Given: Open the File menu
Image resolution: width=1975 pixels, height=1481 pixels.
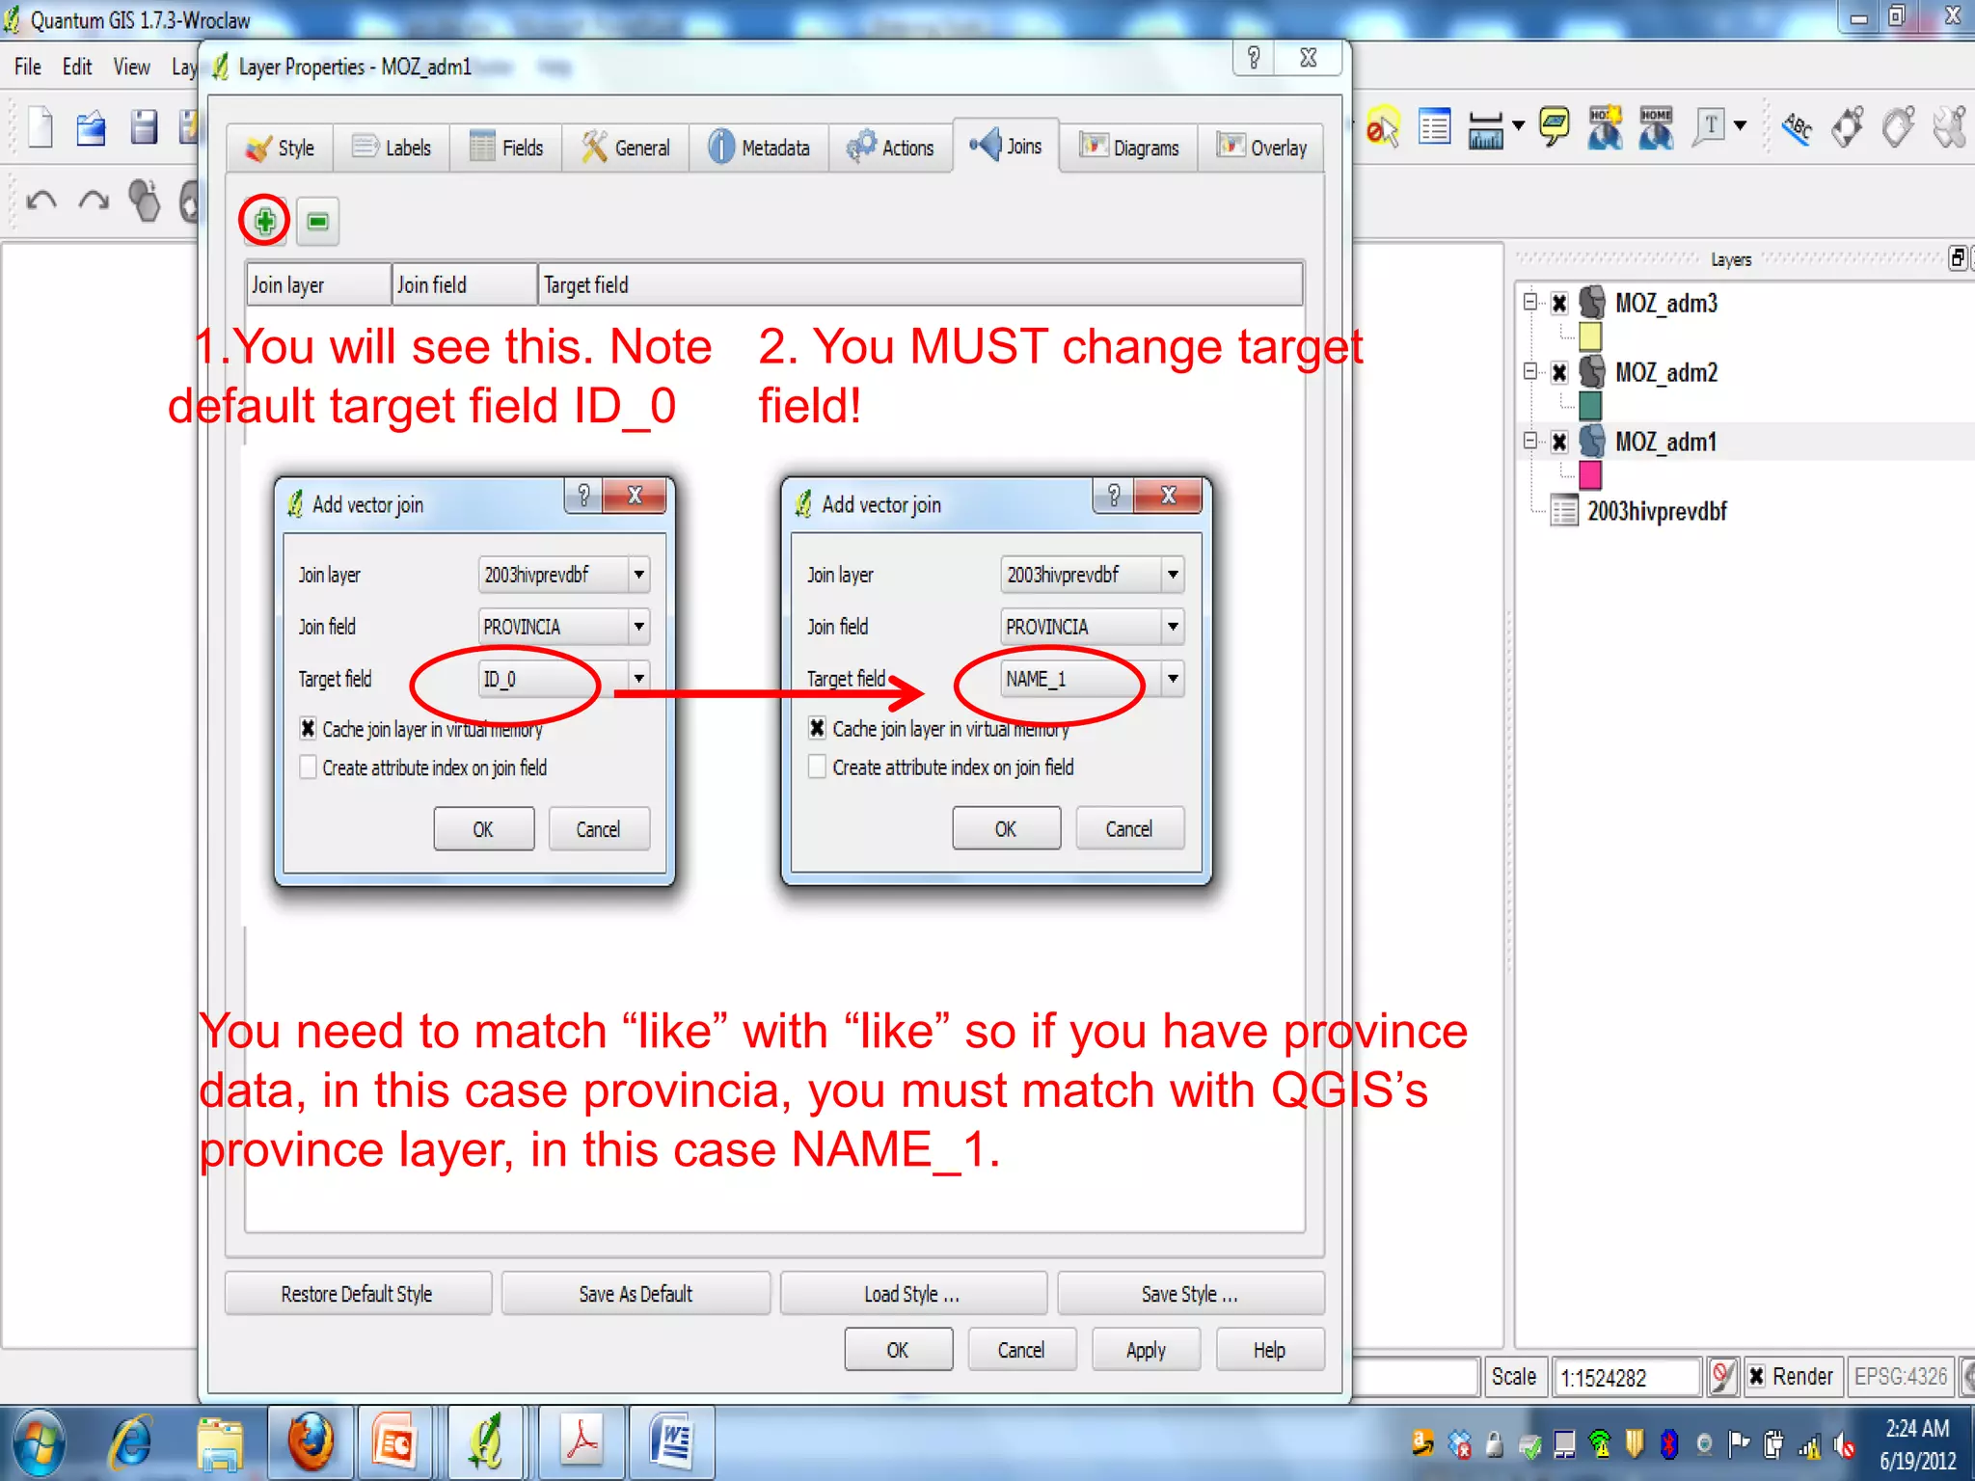Looking at the screenshot, I should click(x=27, y=67).
